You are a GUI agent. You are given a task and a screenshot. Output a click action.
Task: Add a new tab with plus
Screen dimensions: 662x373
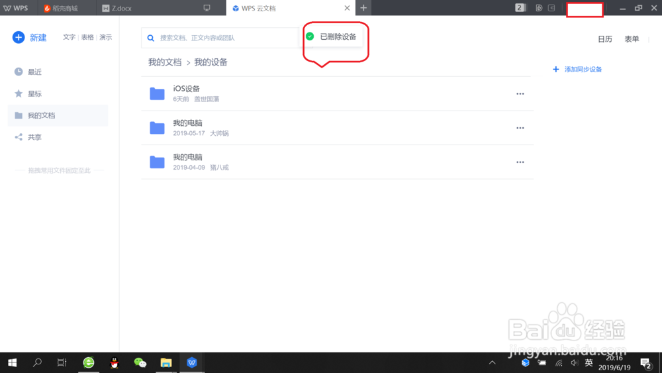click(x=363, y=8)
